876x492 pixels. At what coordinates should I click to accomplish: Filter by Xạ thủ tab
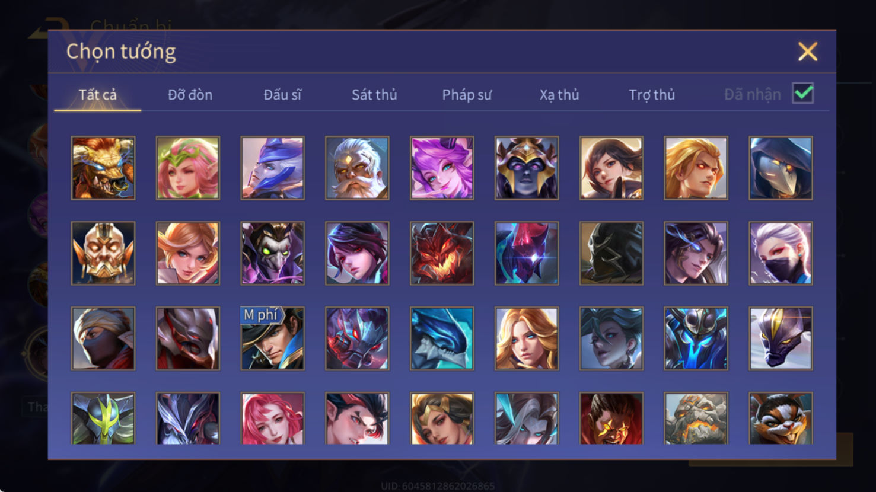pos(559,95)
